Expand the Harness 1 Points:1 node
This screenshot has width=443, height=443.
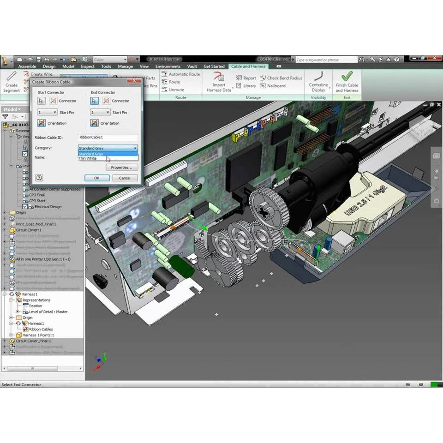coord(11,335)
